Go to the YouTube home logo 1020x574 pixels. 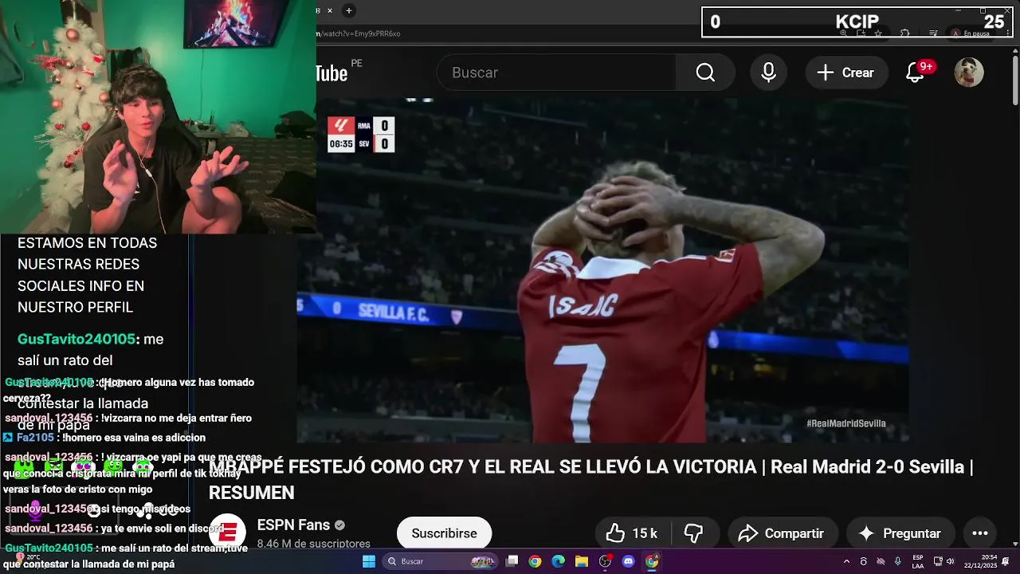tap(332, 73)
